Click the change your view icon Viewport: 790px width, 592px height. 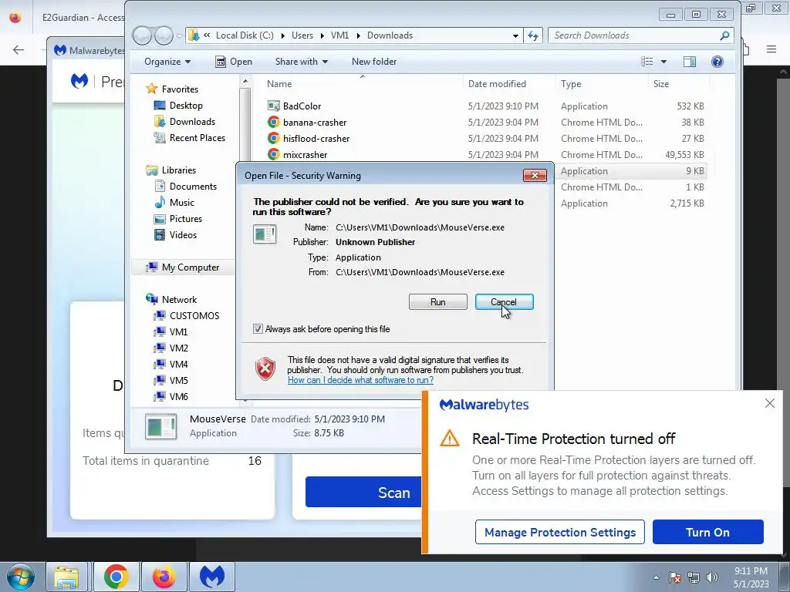pos(647,62)
